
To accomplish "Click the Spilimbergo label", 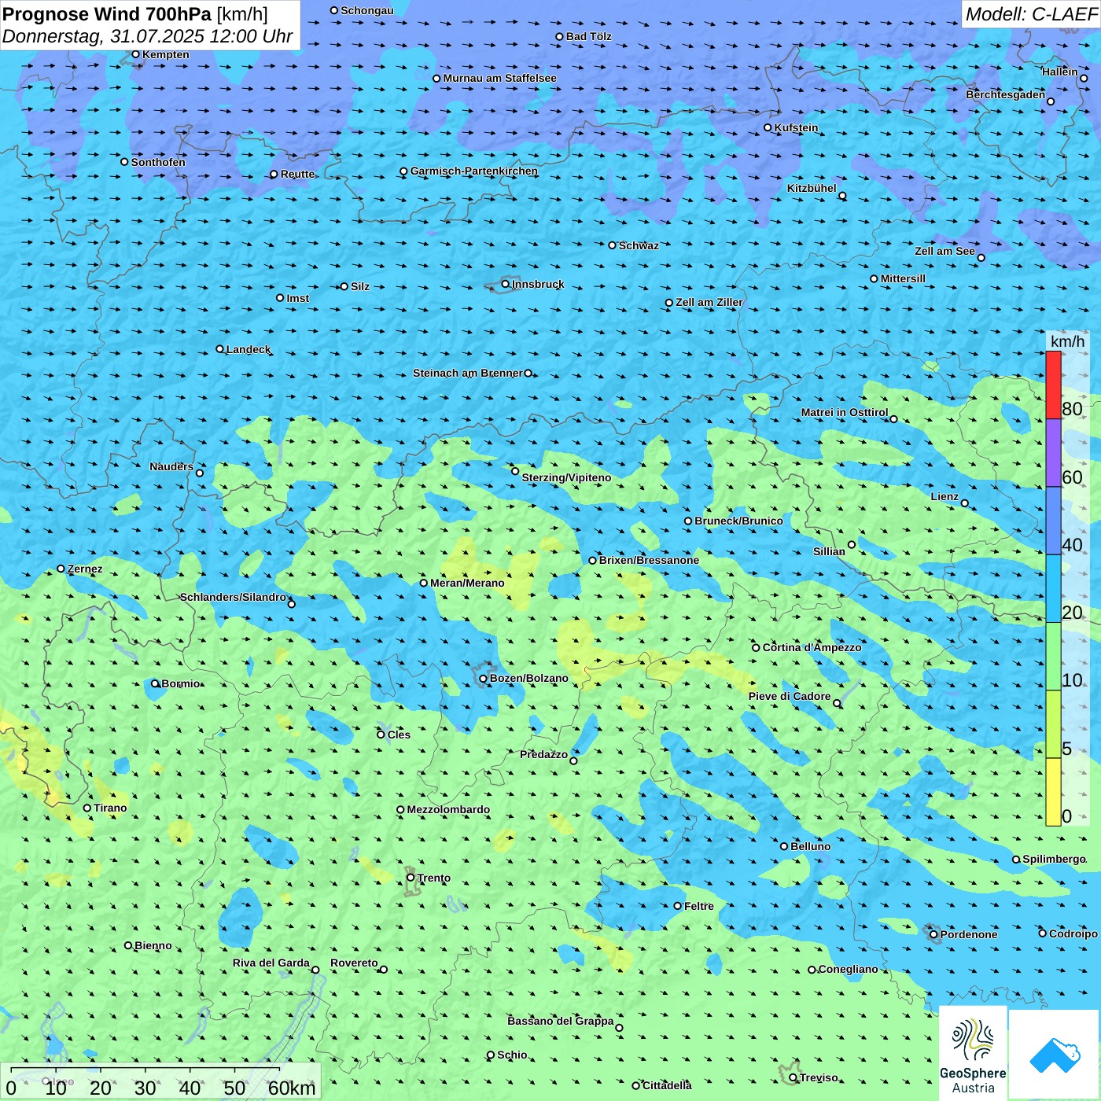I will point(1054,859).
